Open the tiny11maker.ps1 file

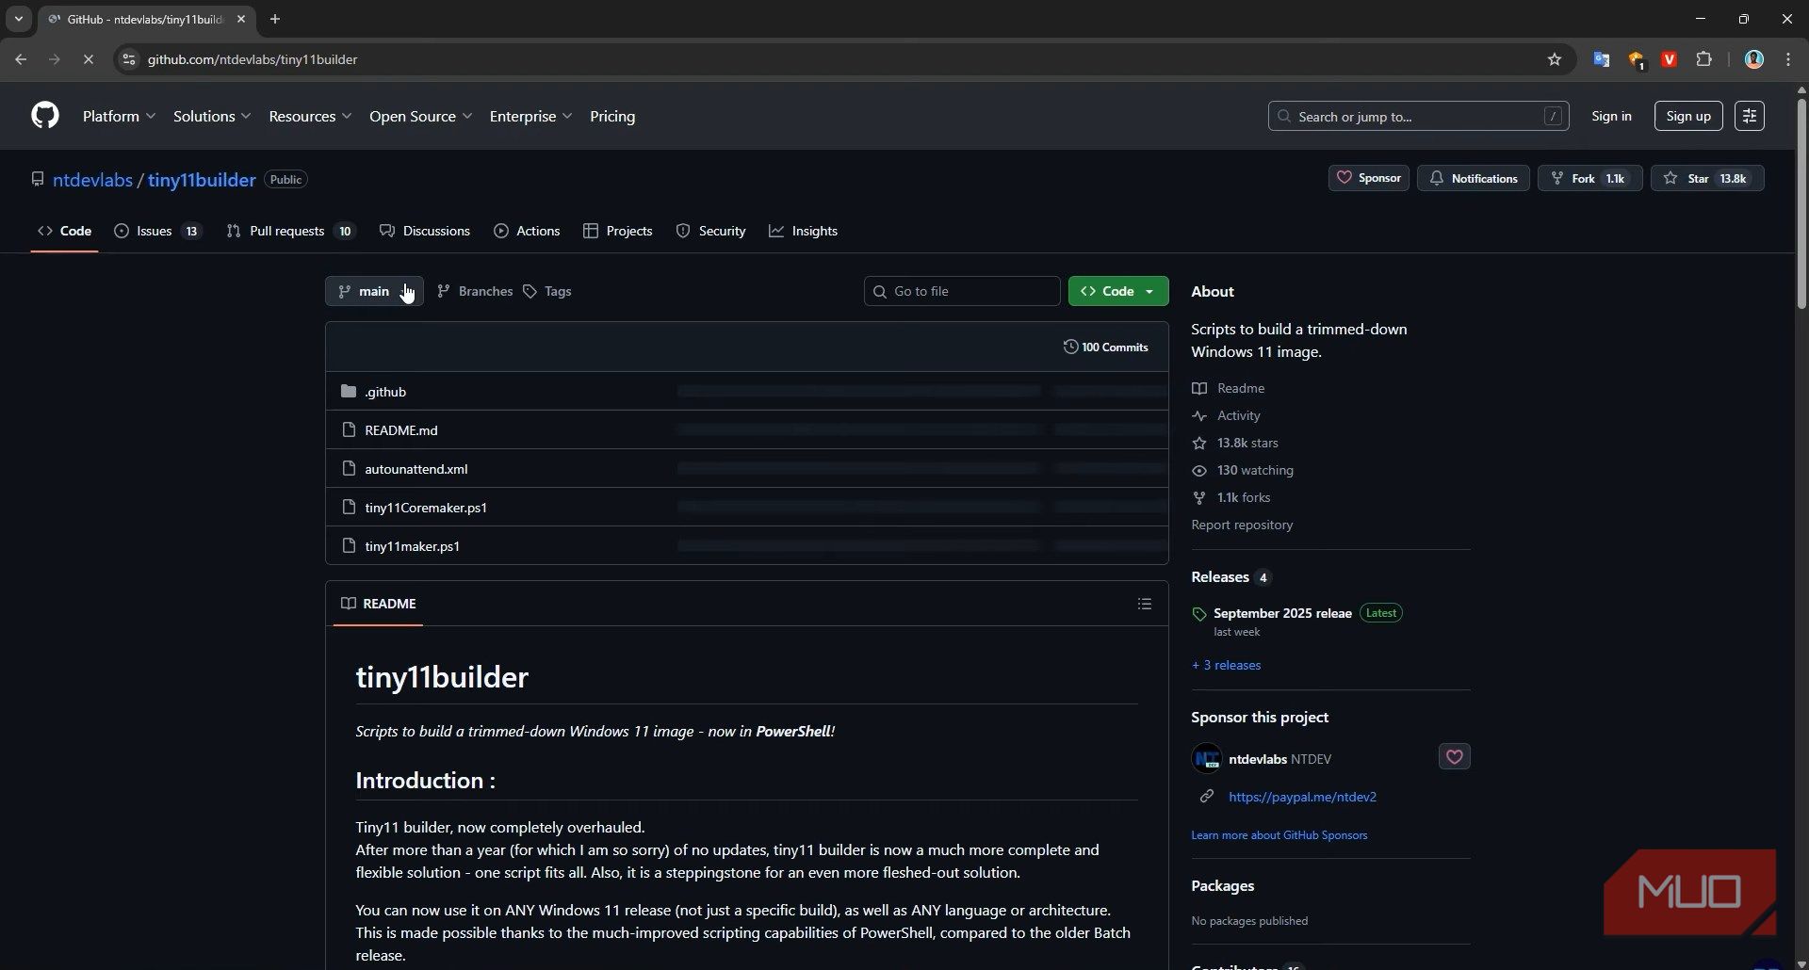(x=412, y=546)
